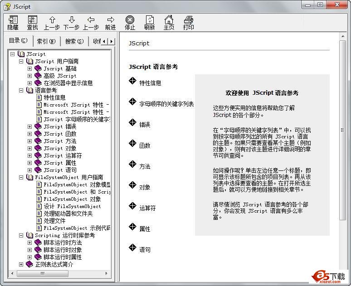Image resolution: width=351 pixels, height=286 pixels.
Task: Expand the JScript 对象 node
Action: [29, 148]
